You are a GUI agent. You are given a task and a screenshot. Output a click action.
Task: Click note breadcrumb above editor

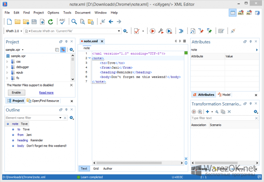coord(87,48)
